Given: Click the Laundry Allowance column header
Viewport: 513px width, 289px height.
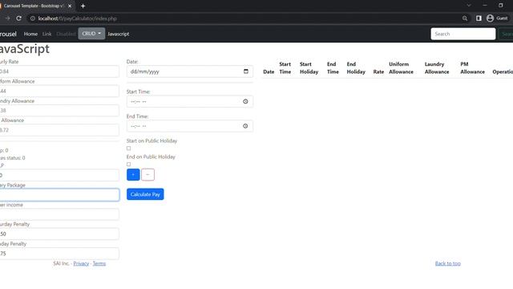Looking at the screenshot, I should 437,67.
